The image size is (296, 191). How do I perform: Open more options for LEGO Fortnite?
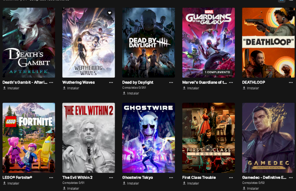[51, 178]
